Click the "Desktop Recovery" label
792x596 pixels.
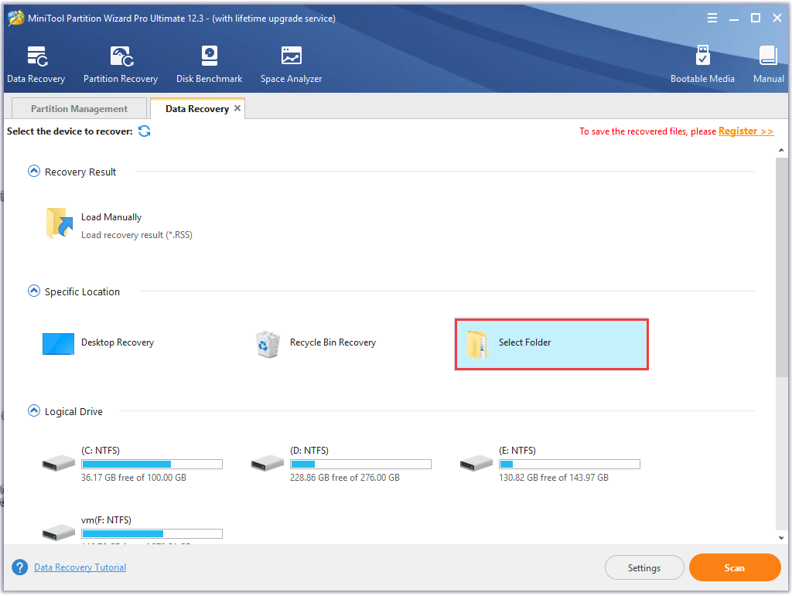118,342
